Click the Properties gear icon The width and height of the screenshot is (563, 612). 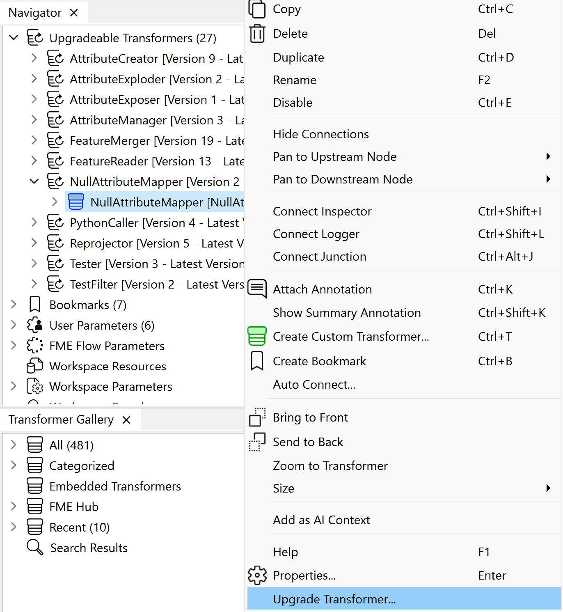click(257, 575)
